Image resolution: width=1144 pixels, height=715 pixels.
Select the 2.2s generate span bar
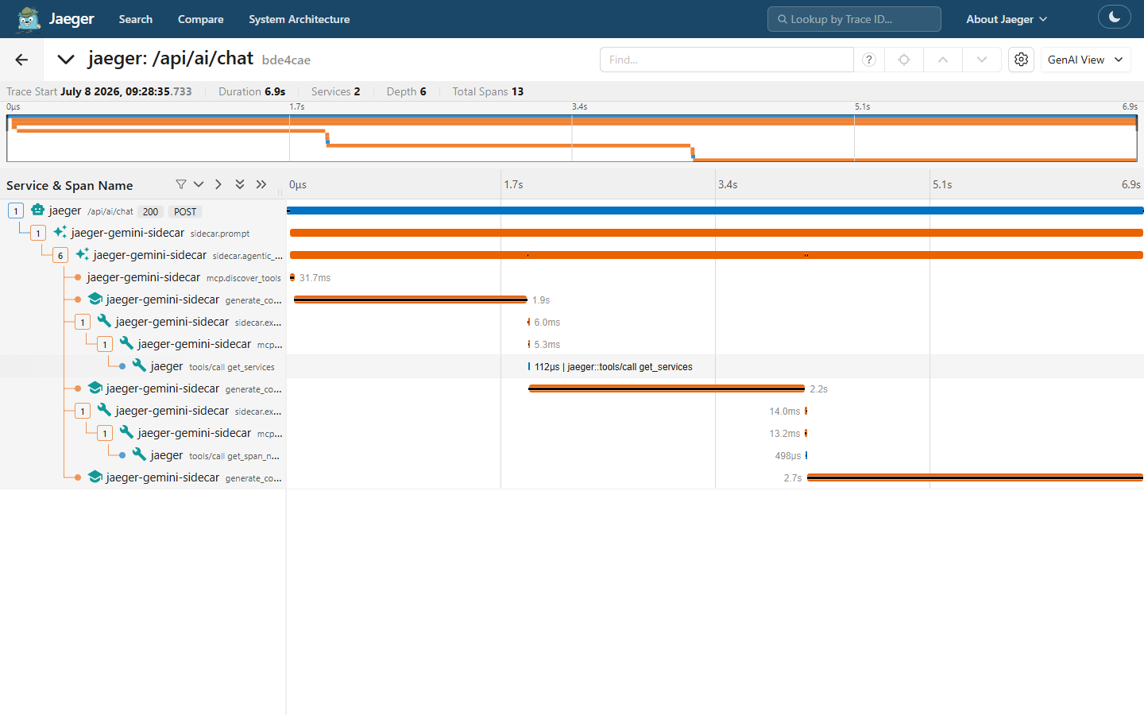click(667, 388)
